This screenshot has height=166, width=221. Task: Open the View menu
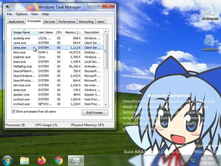35,14
